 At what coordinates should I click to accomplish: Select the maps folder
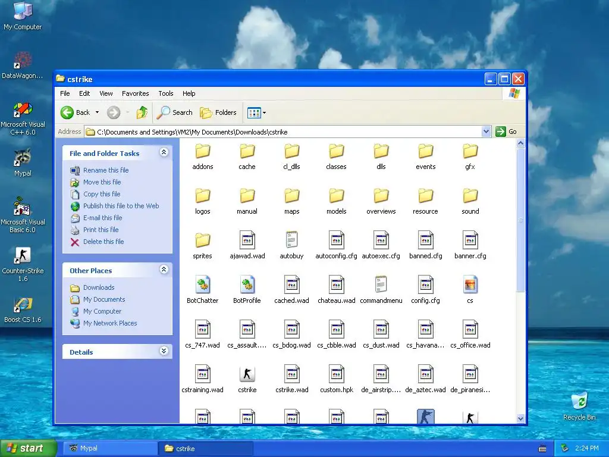(291, 201)
